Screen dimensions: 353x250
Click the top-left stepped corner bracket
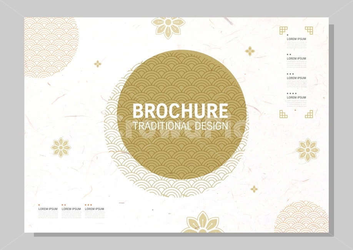pos(283,30)
